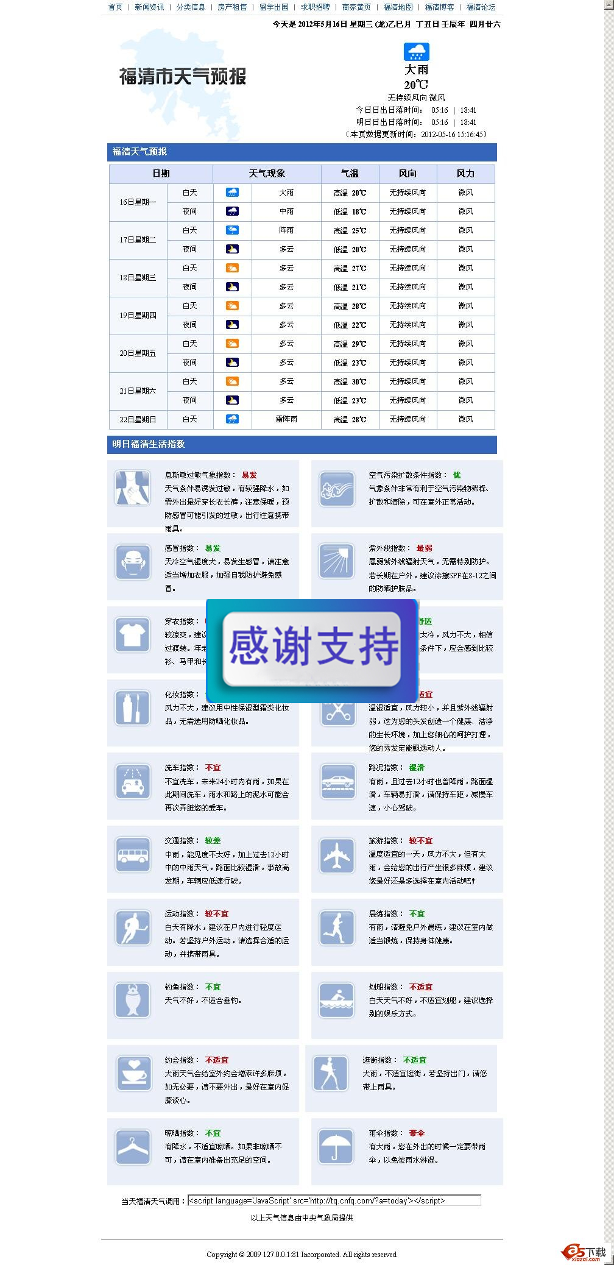
Task: Click the cosmetics icon beside 化妆指数
Action: point(132,708)
